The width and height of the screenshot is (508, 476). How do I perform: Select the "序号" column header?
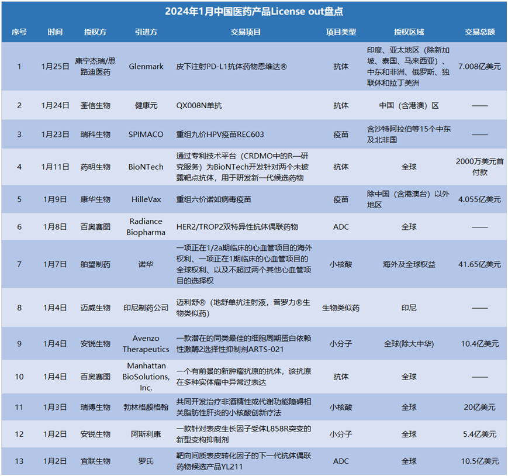19,32
